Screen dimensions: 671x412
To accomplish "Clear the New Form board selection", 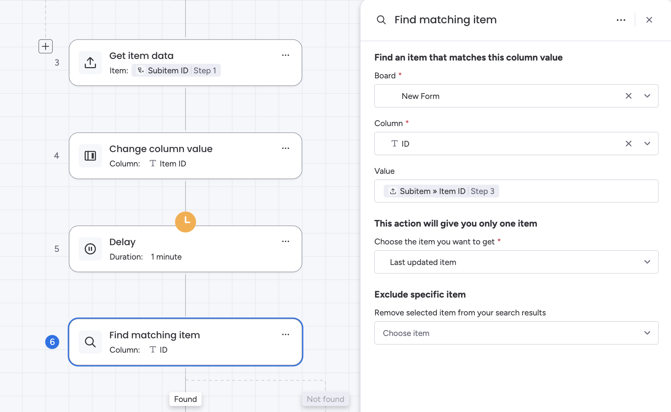I will pos(628,96).
